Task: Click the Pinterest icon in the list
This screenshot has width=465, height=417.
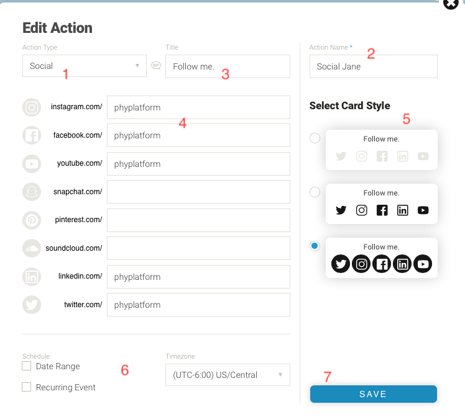Action: point(32,220)
